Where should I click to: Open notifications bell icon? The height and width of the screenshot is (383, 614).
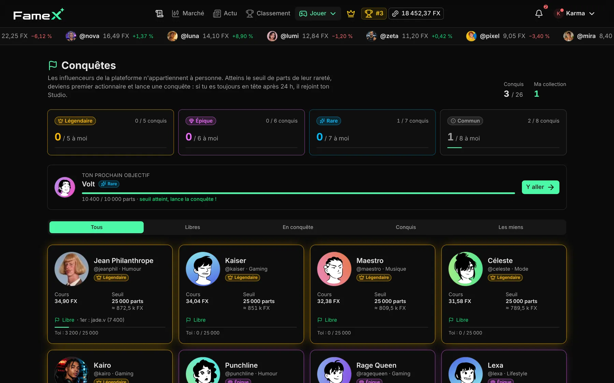point(539,14)
